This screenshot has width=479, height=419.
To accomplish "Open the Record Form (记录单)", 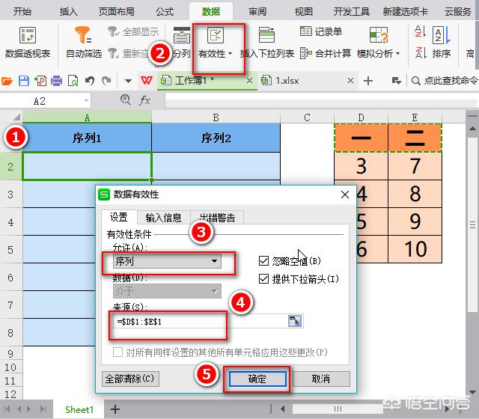I will [321, 31].
